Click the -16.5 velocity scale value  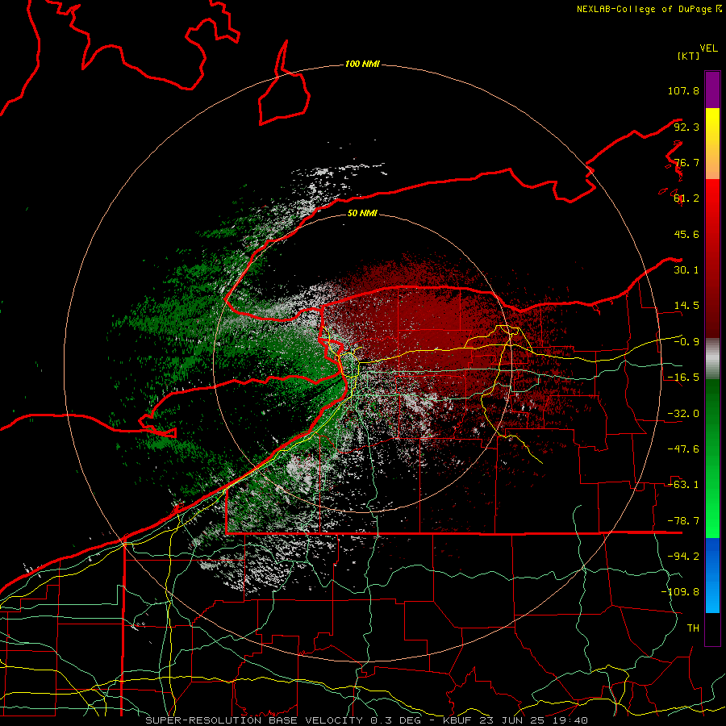tap(683, 378)
